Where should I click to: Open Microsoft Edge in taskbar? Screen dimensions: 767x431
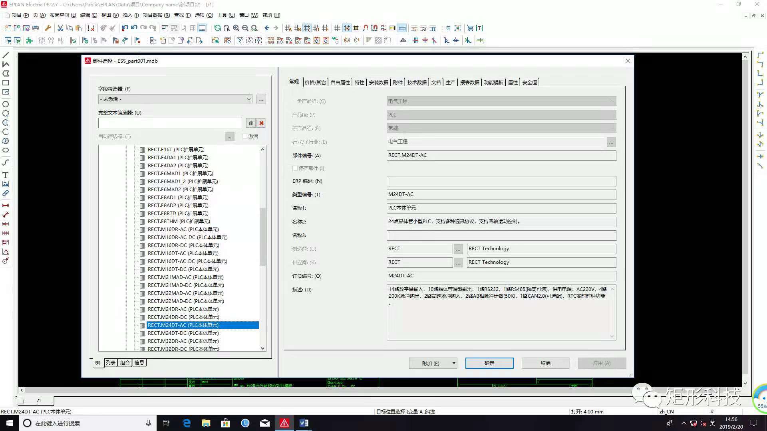[x=187, y=423]
